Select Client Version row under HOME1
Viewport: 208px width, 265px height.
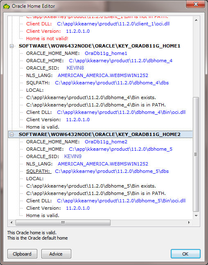pos(58,120)
